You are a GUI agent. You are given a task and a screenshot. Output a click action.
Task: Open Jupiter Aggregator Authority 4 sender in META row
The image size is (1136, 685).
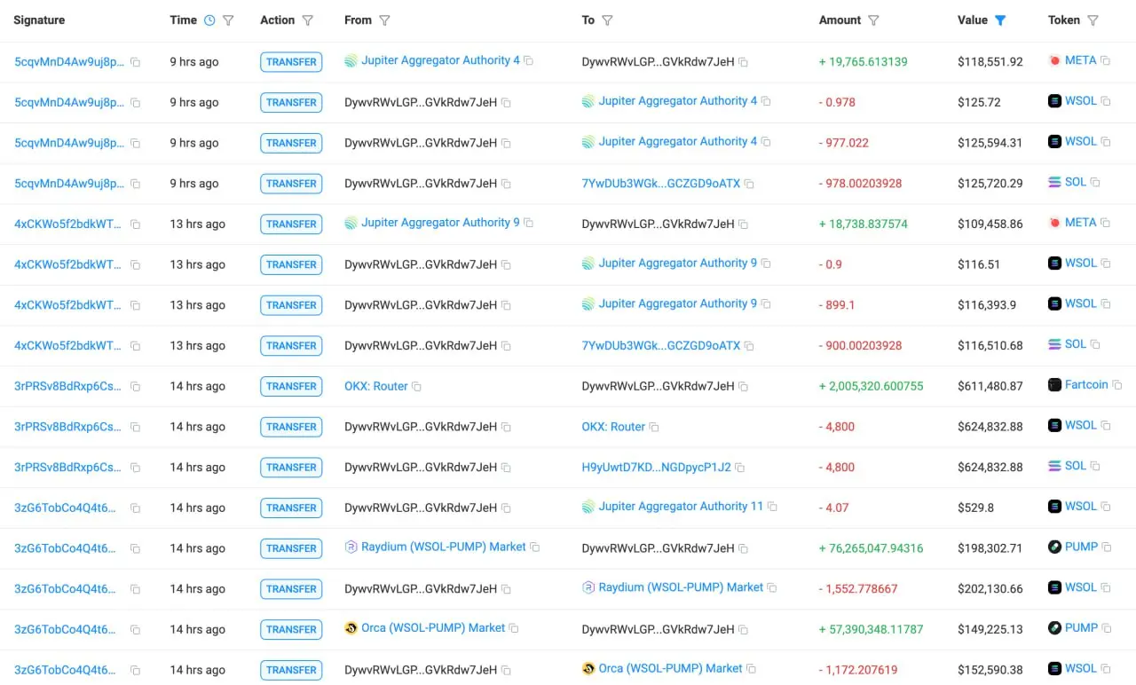tap(440, 60)
